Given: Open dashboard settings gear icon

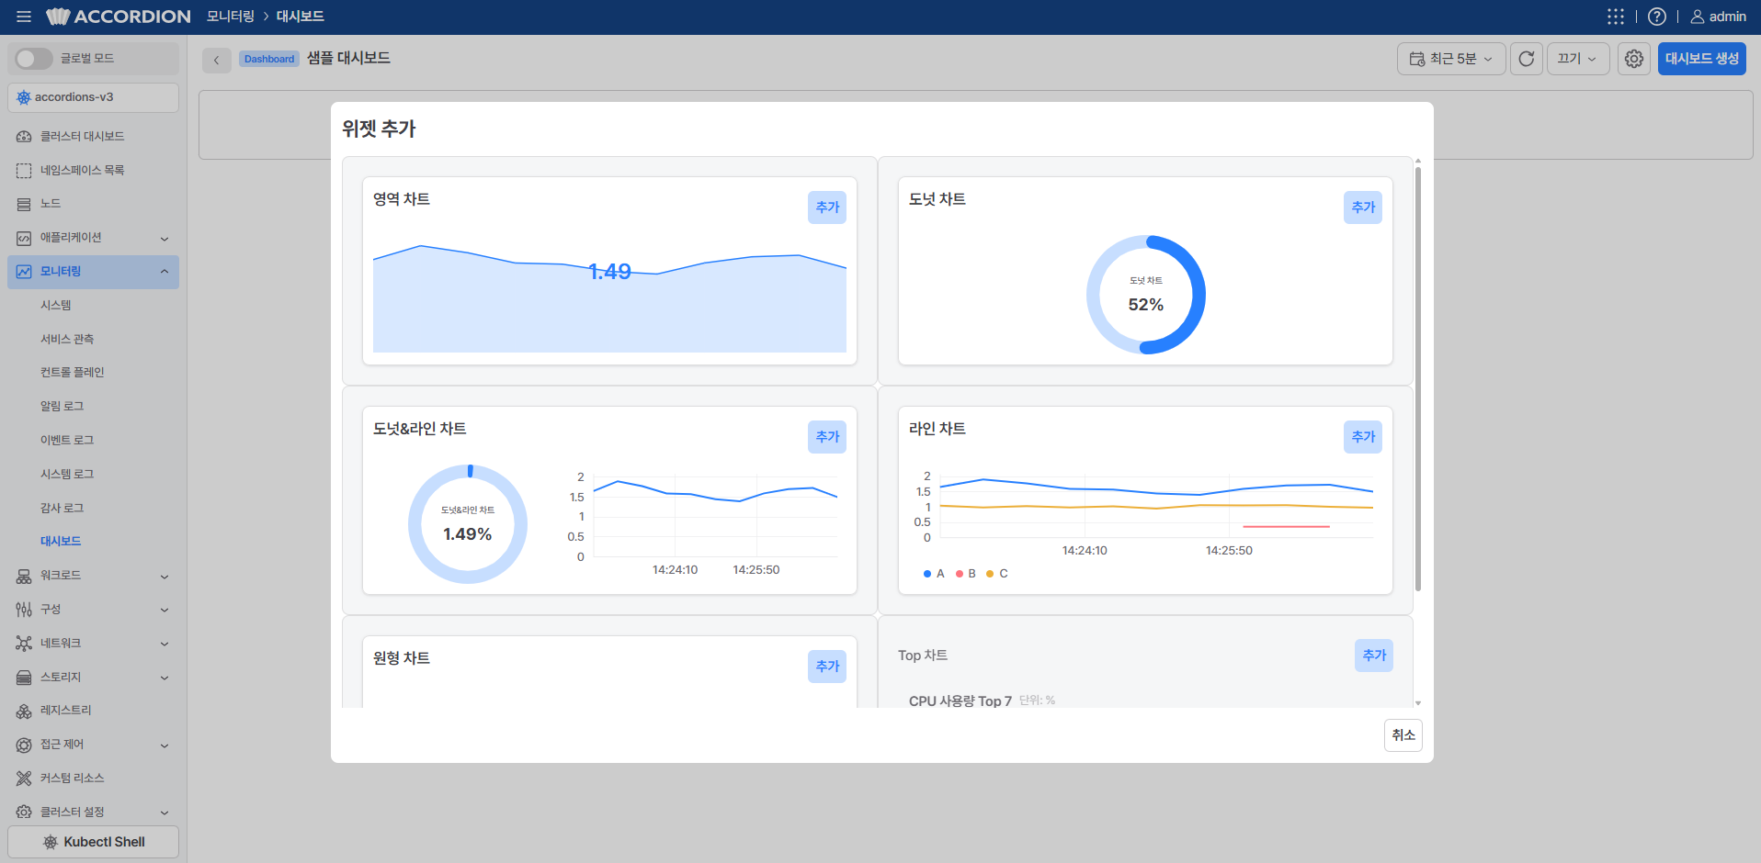Looking at the screenshot, I should click(x=1634, y=59).
